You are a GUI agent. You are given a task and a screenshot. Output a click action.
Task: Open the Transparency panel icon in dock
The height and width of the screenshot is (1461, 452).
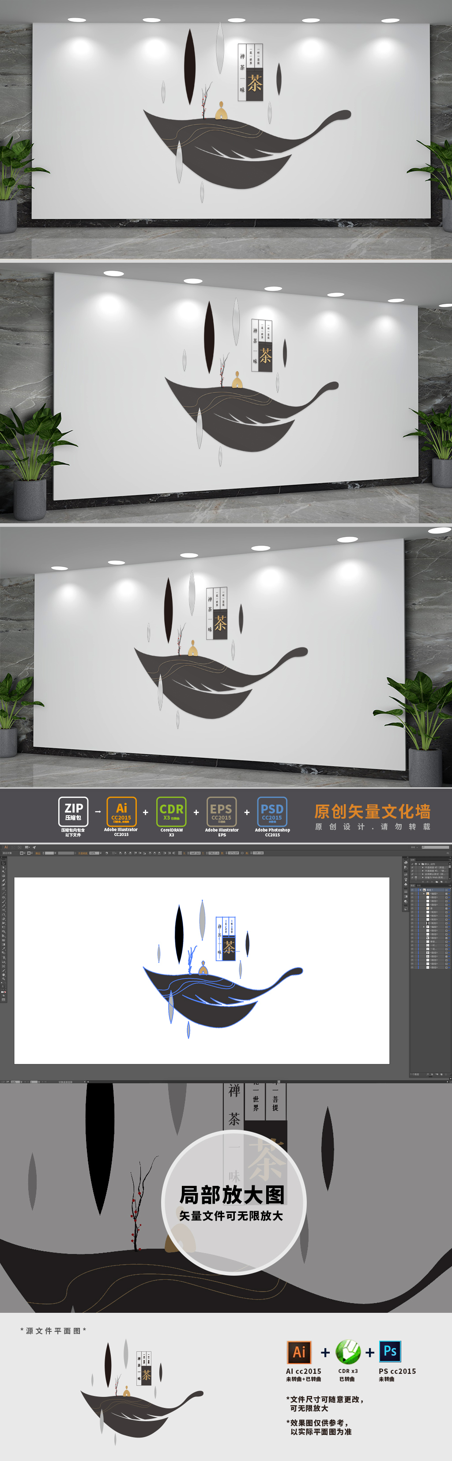[406, 902]
